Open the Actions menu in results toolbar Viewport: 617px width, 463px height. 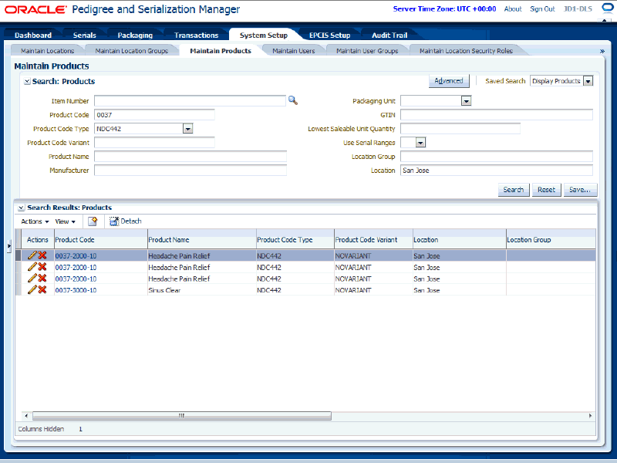(x=35, y=221)
